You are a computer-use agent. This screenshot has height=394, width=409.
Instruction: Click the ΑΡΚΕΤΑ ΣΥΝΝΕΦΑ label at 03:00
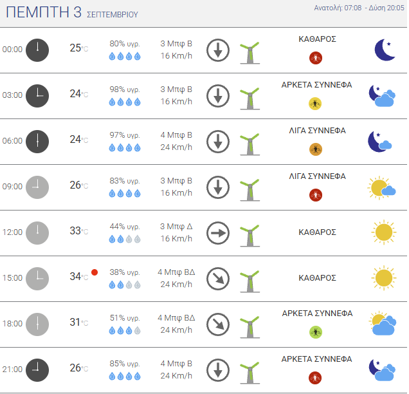[x=316, y=85]
